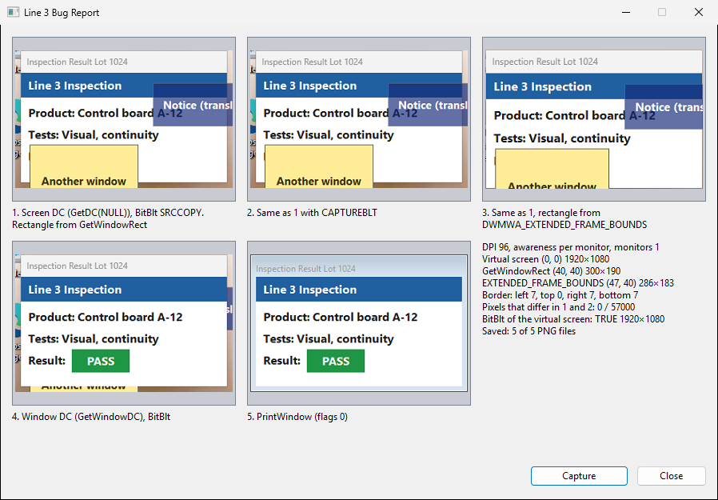The width and height of the screenshot is (718, 500).
Task: Select thumbnail 3, the extended frame bounds capture
Action: (594, 119)
